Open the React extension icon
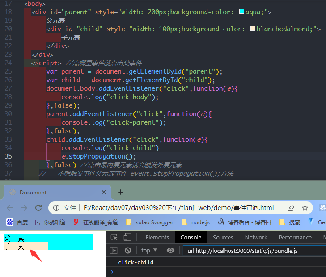The height and width of the screenshot is (277, 326). 322,208
